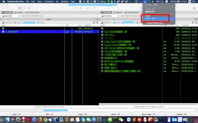
Task: Launch Firefox from the dock
Action: 39,120
